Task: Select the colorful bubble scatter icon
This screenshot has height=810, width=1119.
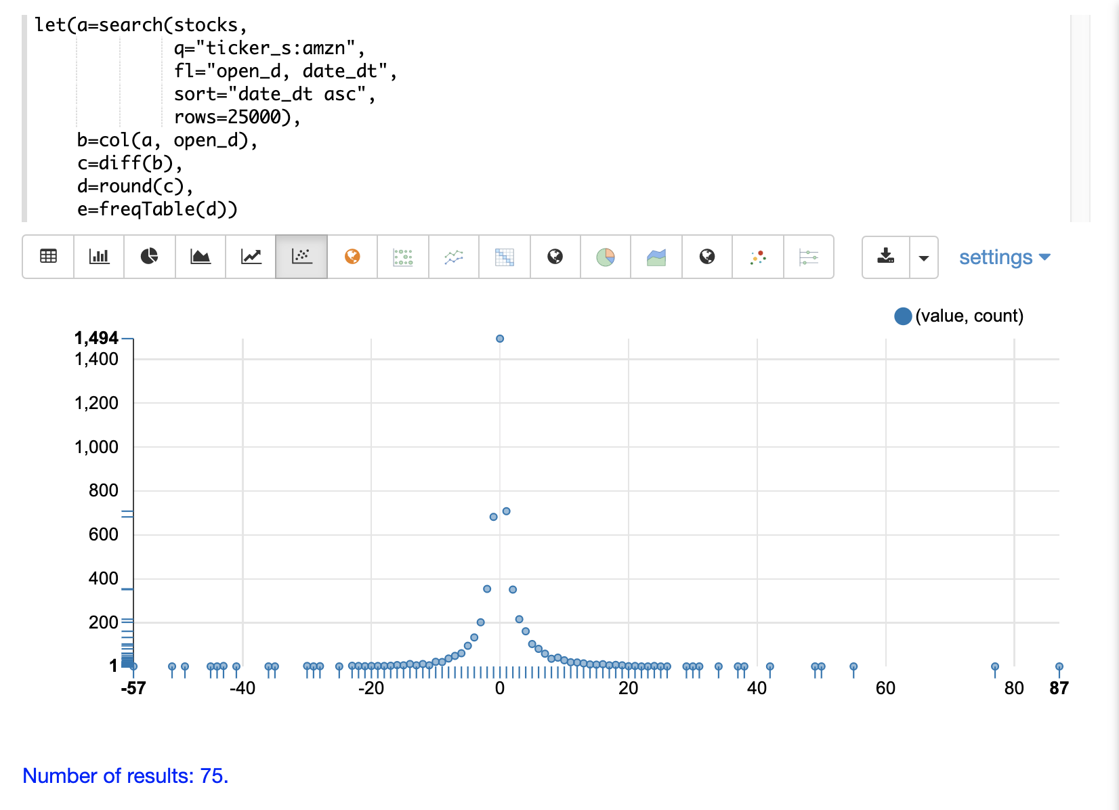Action: tap(758, 257)
